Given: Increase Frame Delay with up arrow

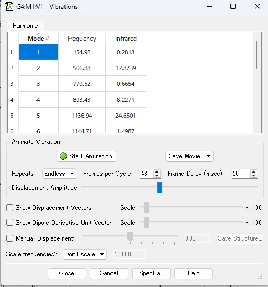Looking at the screenshot, I should [254, 171].
